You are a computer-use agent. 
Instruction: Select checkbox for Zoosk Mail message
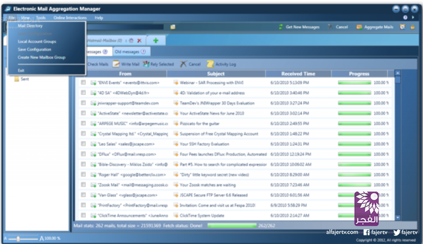[x=83, y=185]
